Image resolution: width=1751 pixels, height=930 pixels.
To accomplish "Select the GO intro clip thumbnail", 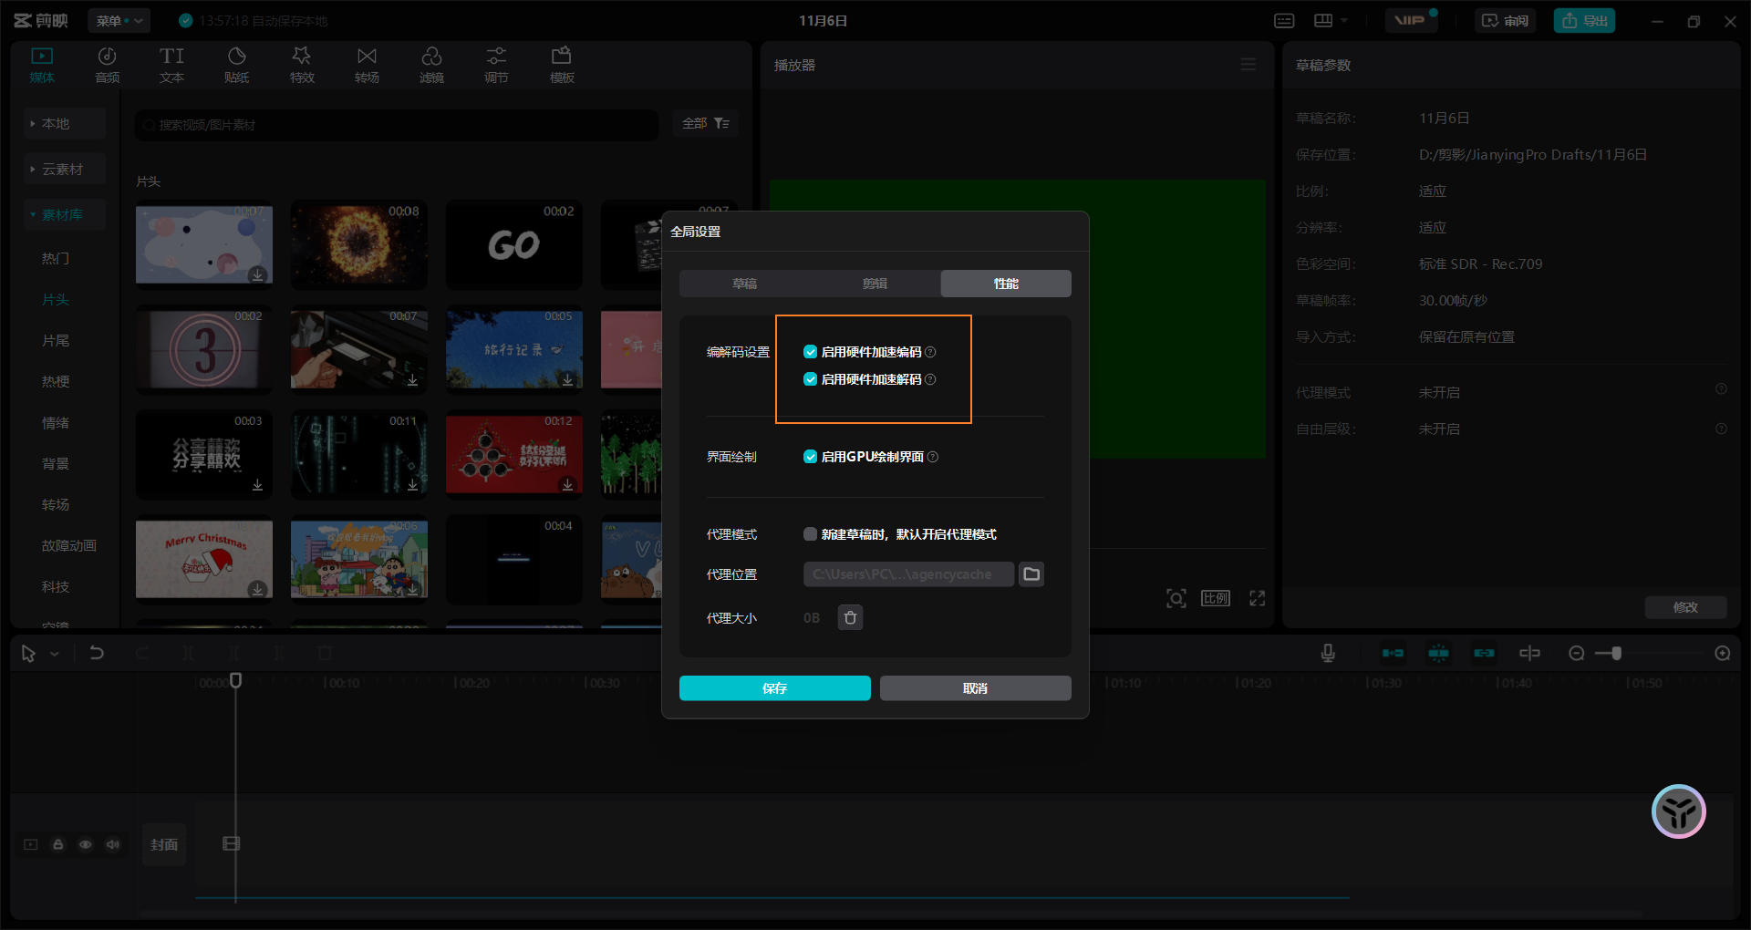I will pos(514,246).
